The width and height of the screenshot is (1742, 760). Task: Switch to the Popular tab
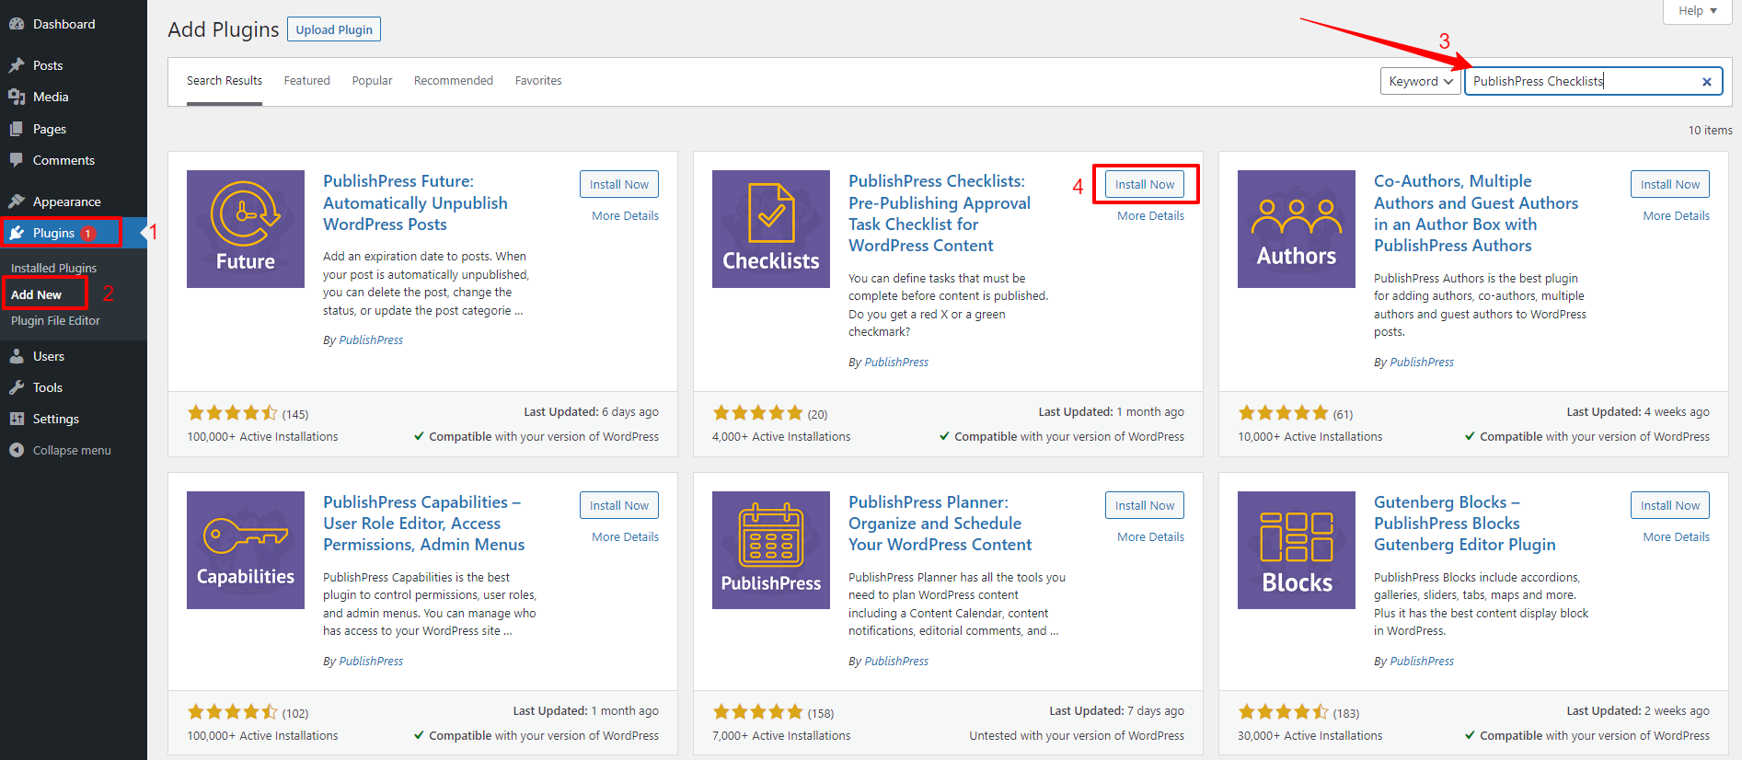coord(372,81)
